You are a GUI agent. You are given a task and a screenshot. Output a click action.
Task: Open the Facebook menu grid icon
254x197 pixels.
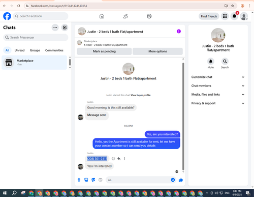225,16
